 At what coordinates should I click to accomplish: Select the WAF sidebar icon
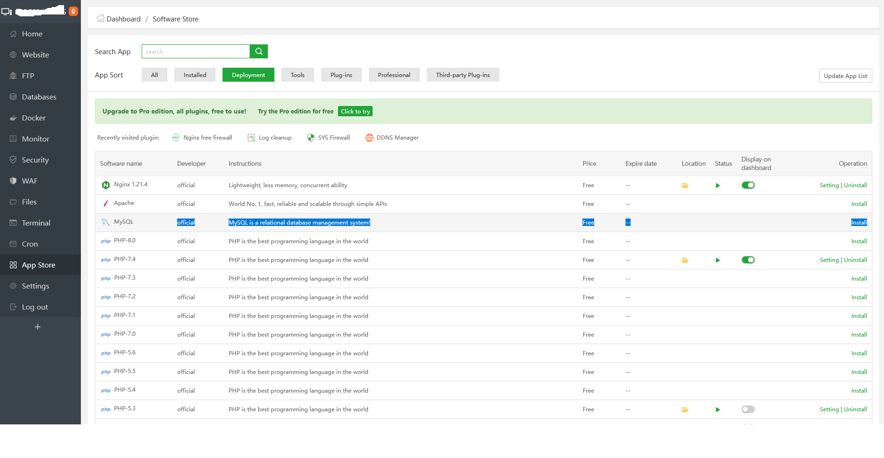point(14,181)
